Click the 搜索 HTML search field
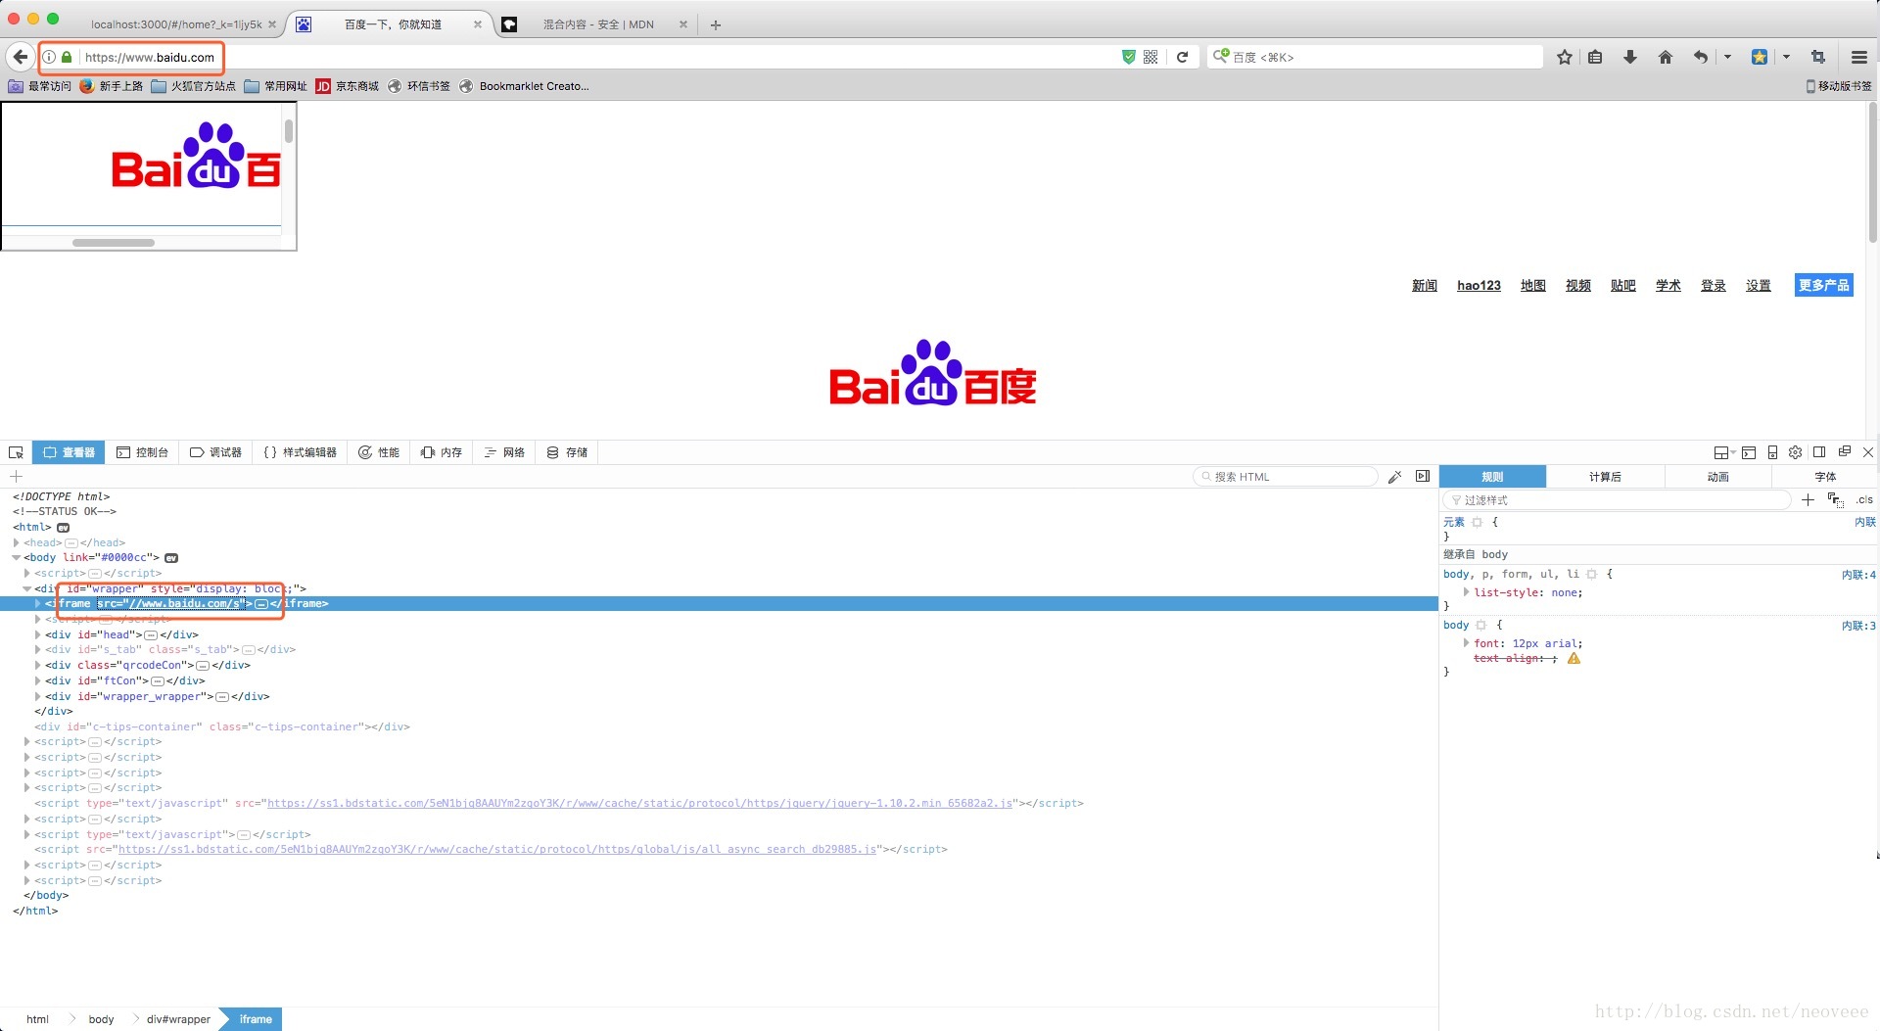Viewport: 1880px width, 1031px height. 1286,477
